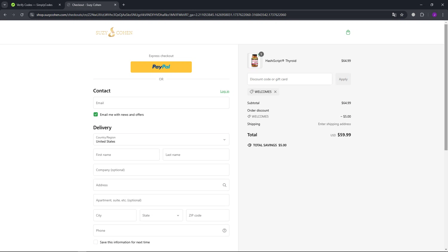Screen dimensions: 448x252
Task: Focus the ZIP code field
Action: [208, 215]
